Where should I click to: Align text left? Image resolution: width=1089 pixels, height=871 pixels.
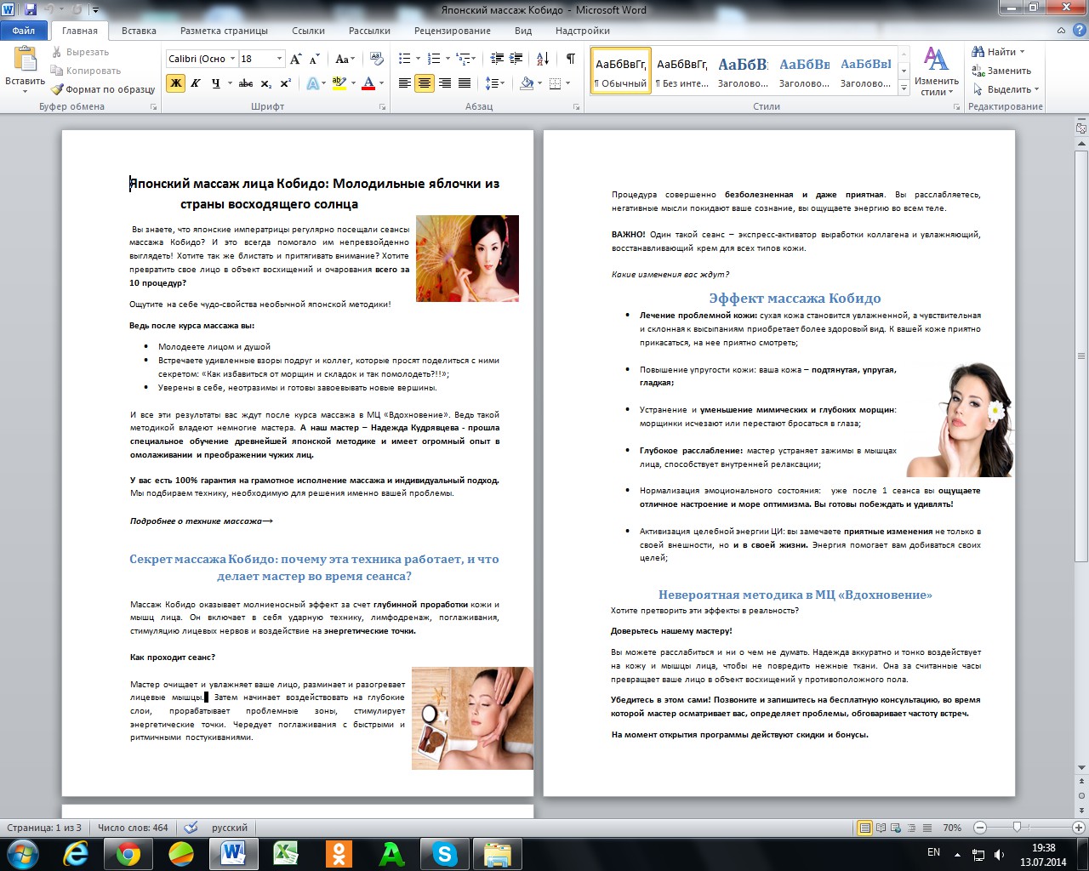pos(404,83)
